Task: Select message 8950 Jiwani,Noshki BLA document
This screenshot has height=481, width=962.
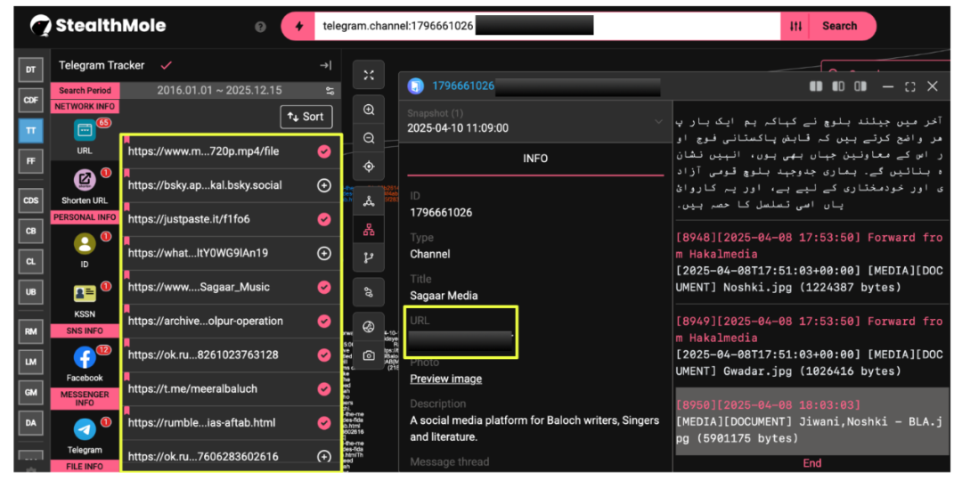Action: (810, 421)
